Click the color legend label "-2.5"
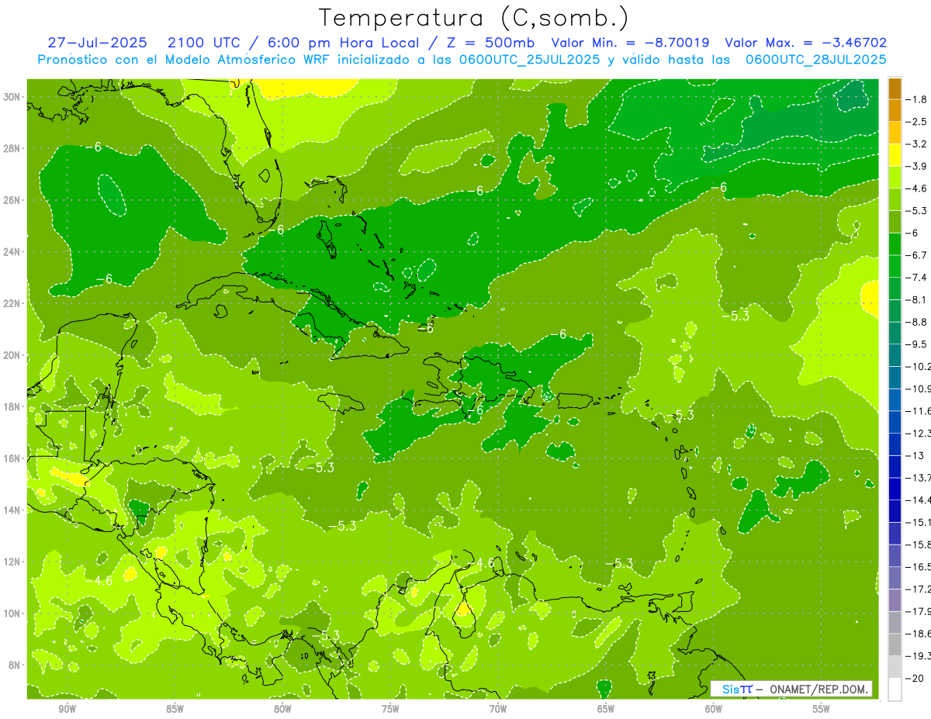 point(917,122)
